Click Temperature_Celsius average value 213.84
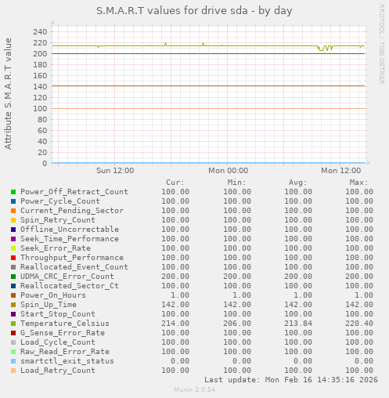 click(298, 324)
